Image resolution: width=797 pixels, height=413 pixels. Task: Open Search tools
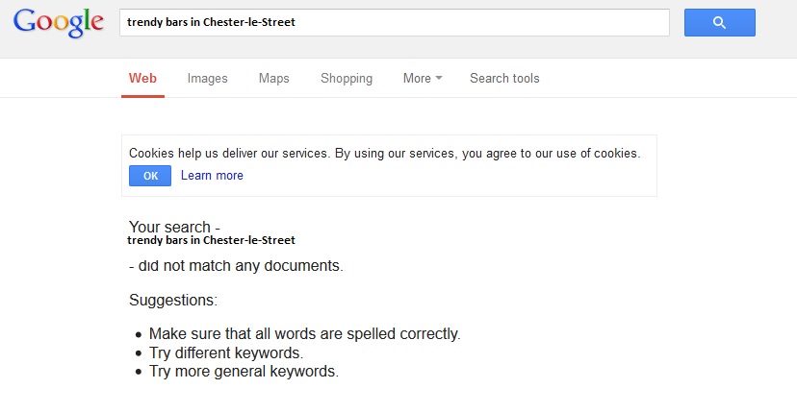coord(504,79)
